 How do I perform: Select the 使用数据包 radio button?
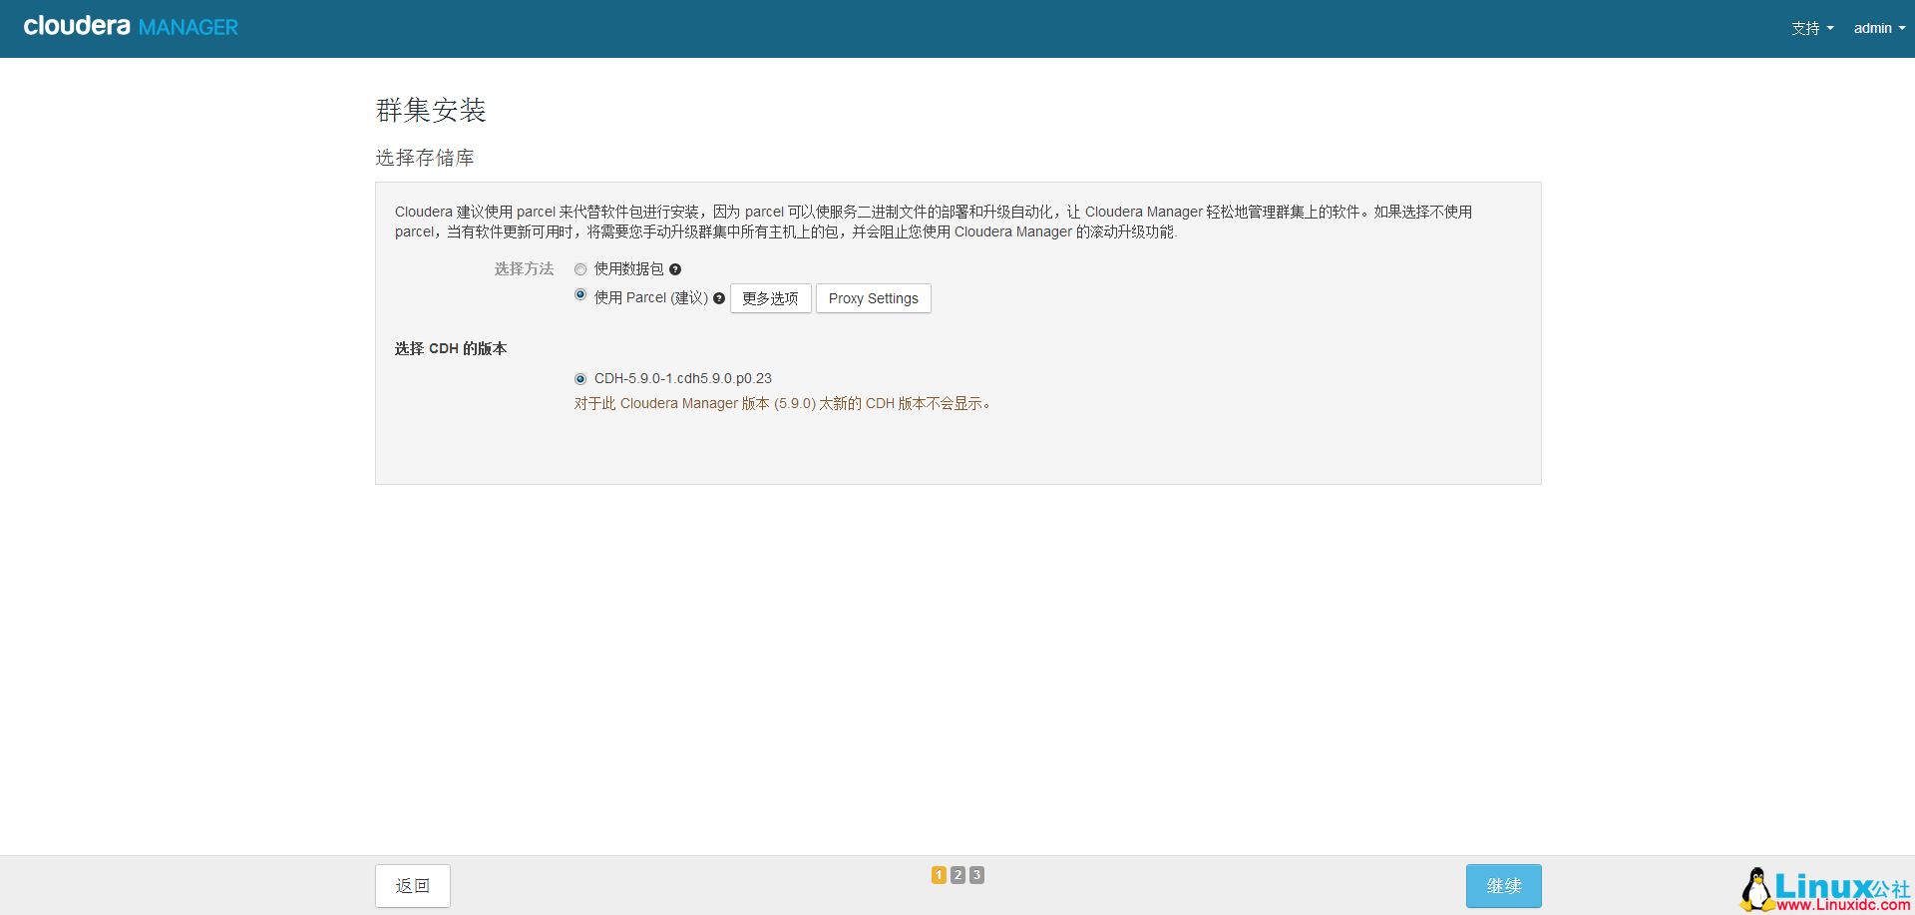point(580,269)
